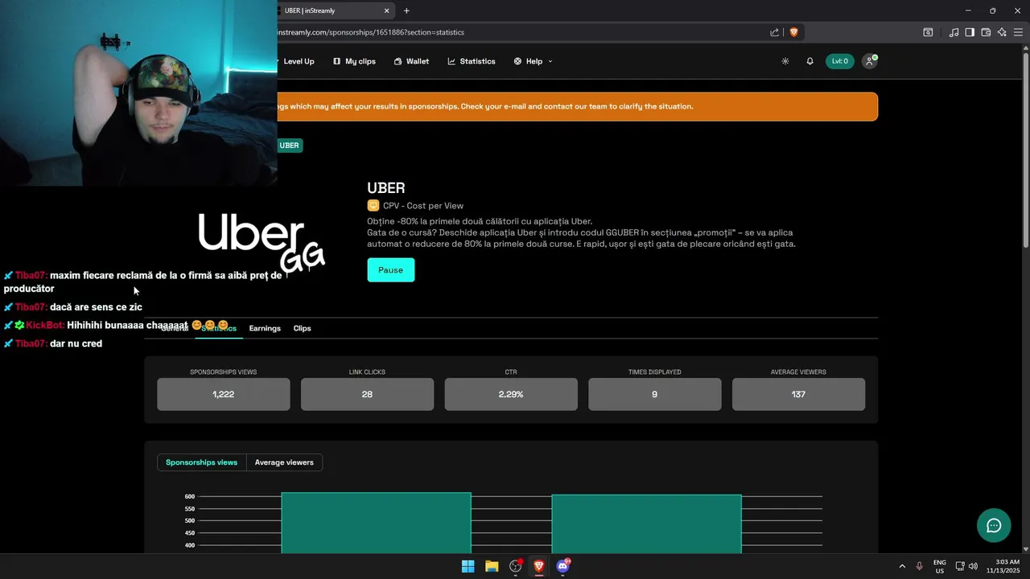The image size is (1030, 579).
Task: Click the Sponsorships Views value 1,222
Action: [x=223, y=394]
